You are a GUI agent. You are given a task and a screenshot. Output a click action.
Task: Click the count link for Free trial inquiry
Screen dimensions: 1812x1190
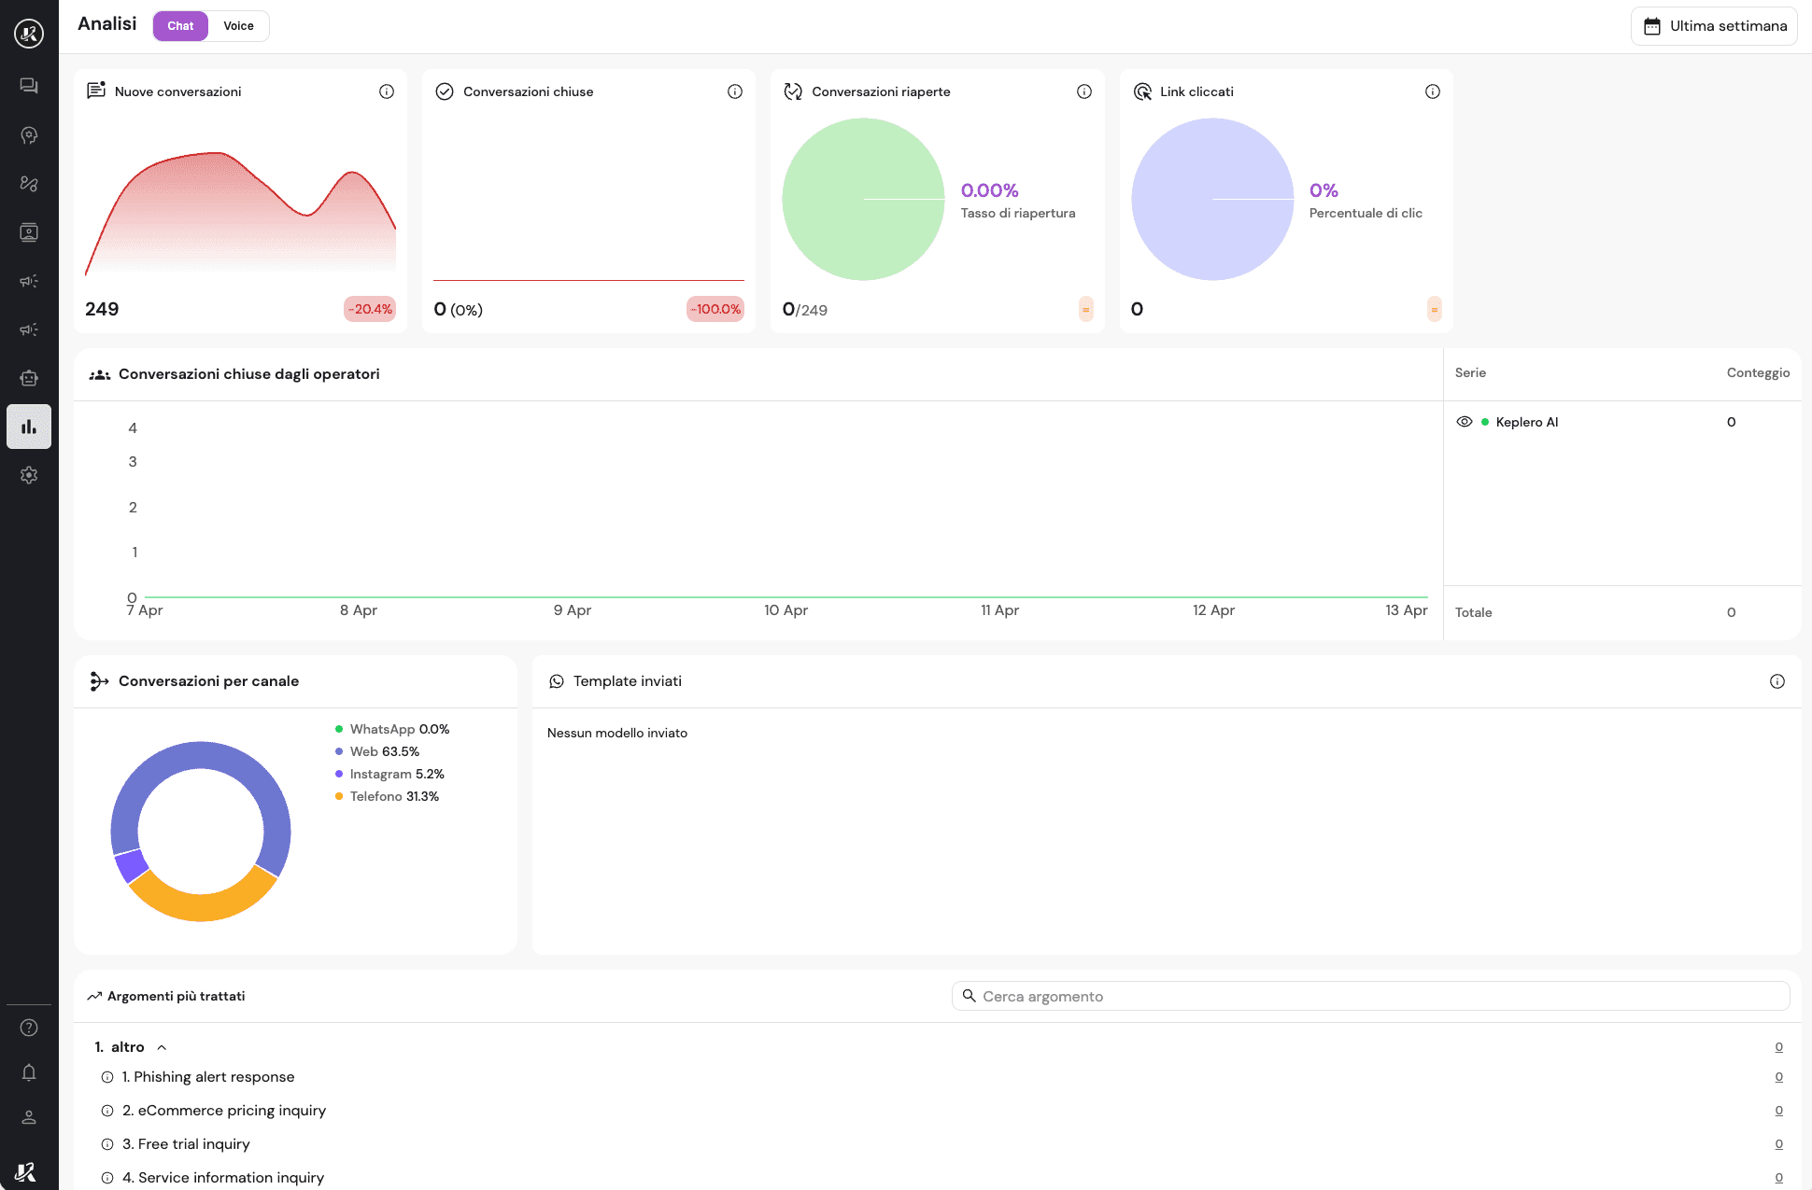pos(1778,1144)
